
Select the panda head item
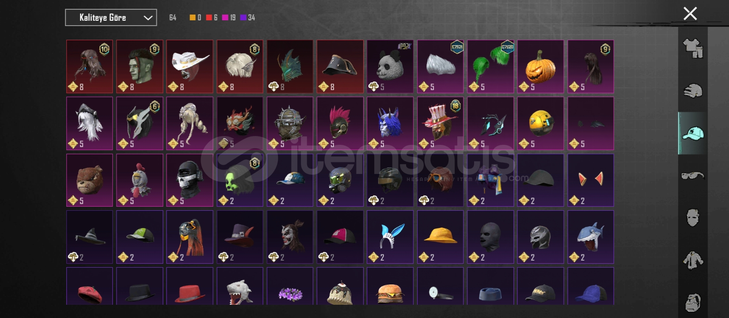[390, 66]
